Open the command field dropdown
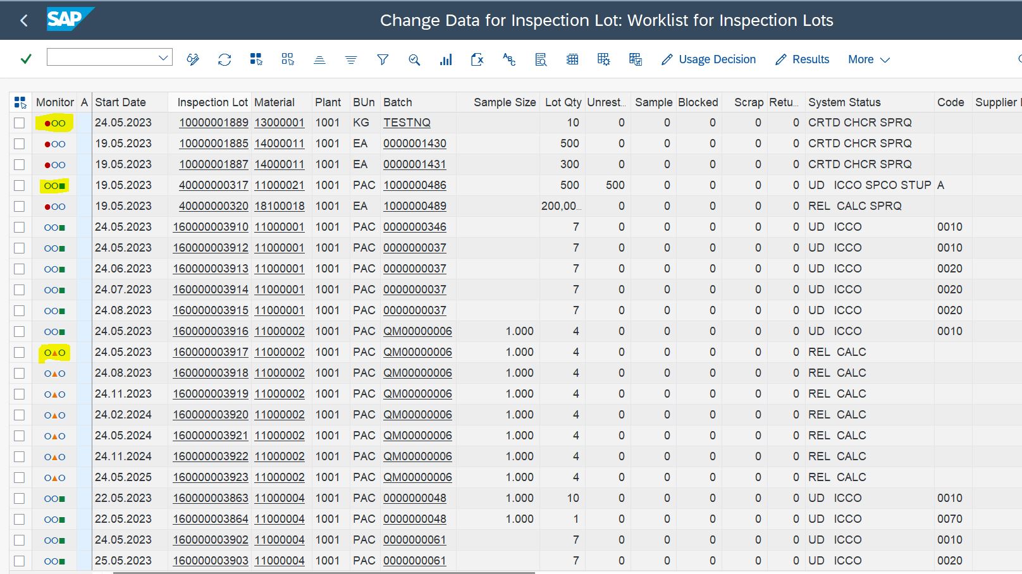Viewport: 1022px width, 574px height. 163,58
